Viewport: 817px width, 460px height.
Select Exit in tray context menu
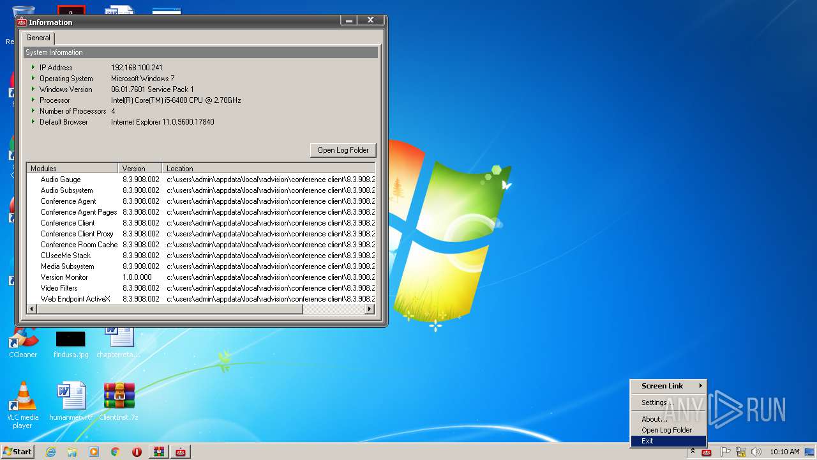(x=668, y=441)
